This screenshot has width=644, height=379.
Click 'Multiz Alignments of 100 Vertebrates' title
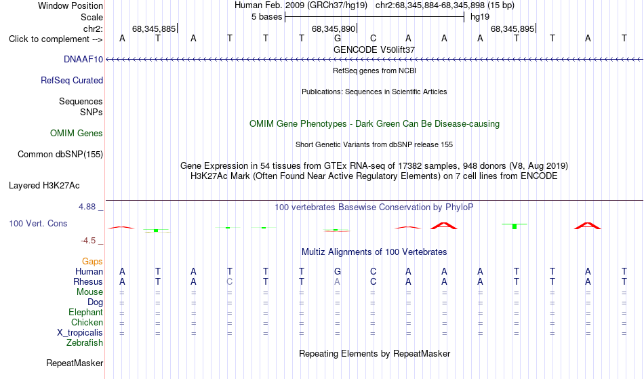pos(374,252)
